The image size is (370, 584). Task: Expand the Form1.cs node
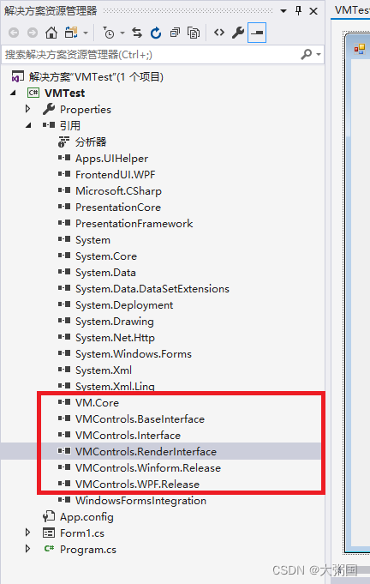tap(27, 533)
